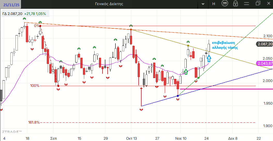The height and width of the screenshot is (141, 273).
Task: Select the Fibonacci 0% red anchor point
Action: (40, 26)
